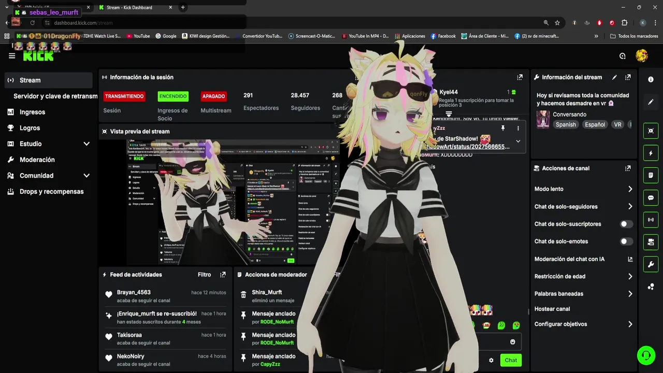663x373 pixels.
Task: Open Servidor y clave de retransmisión
Action: pyautogui.click(x=55, y=96)
